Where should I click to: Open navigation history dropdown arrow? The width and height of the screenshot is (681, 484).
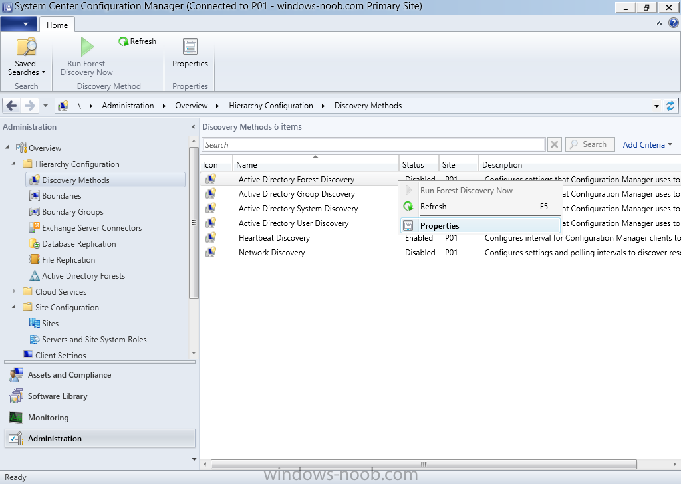pos(46,106)
